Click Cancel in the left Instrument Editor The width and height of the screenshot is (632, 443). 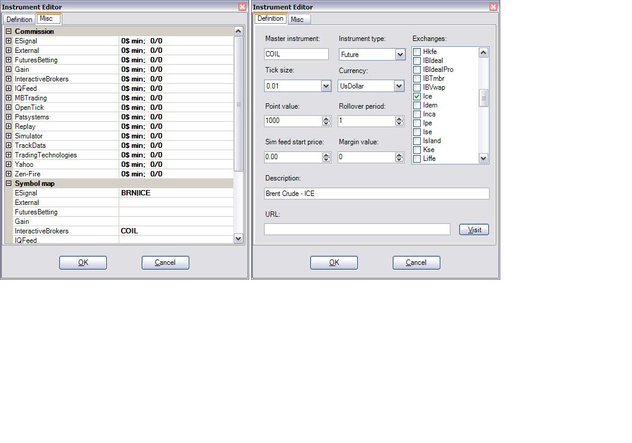coord(165,262)
